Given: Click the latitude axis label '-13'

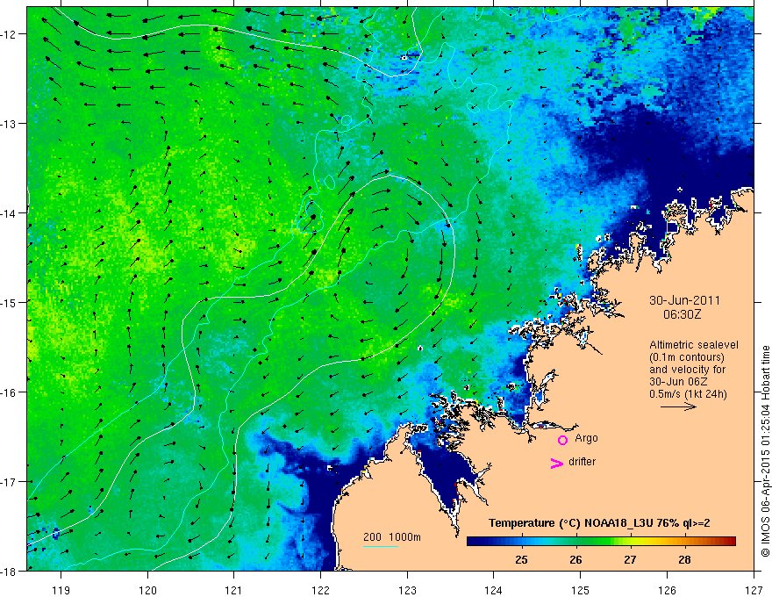Looking at the screenshot, I should click(9, 124).
